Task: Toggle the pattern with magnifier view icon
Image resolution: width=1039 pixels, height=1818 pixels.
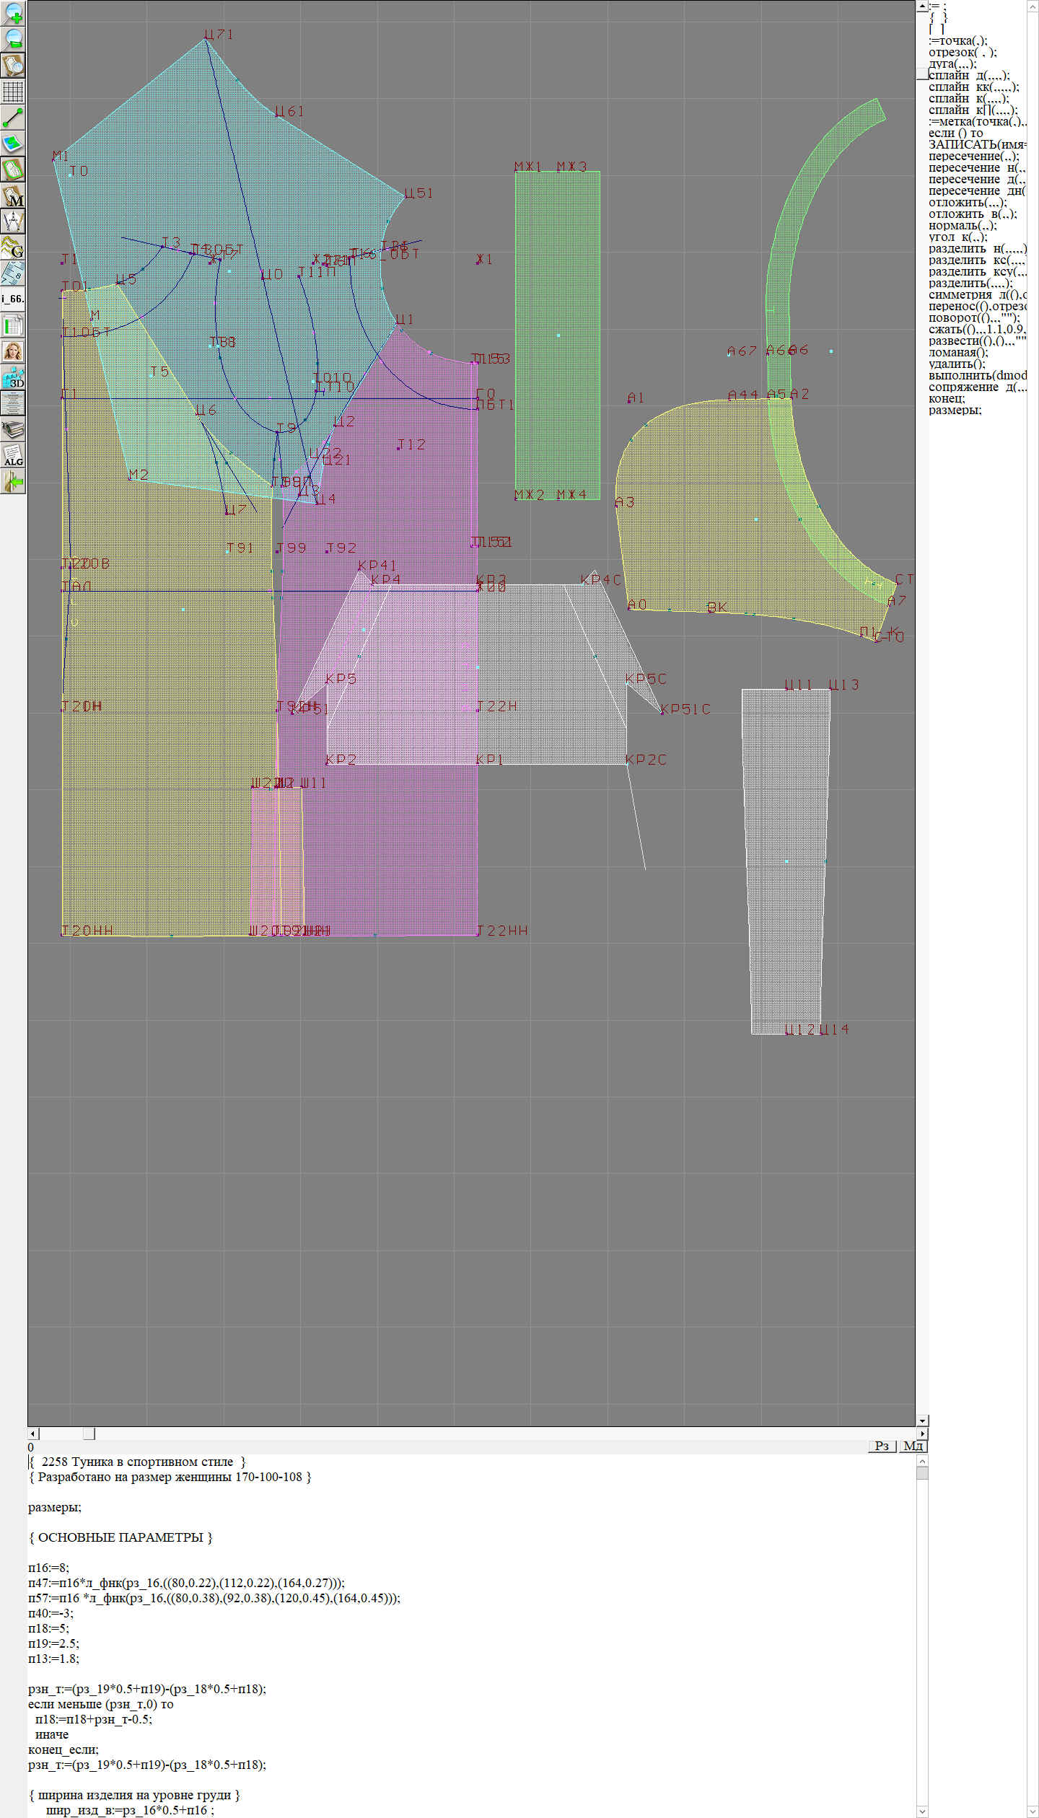Action: 13,66
